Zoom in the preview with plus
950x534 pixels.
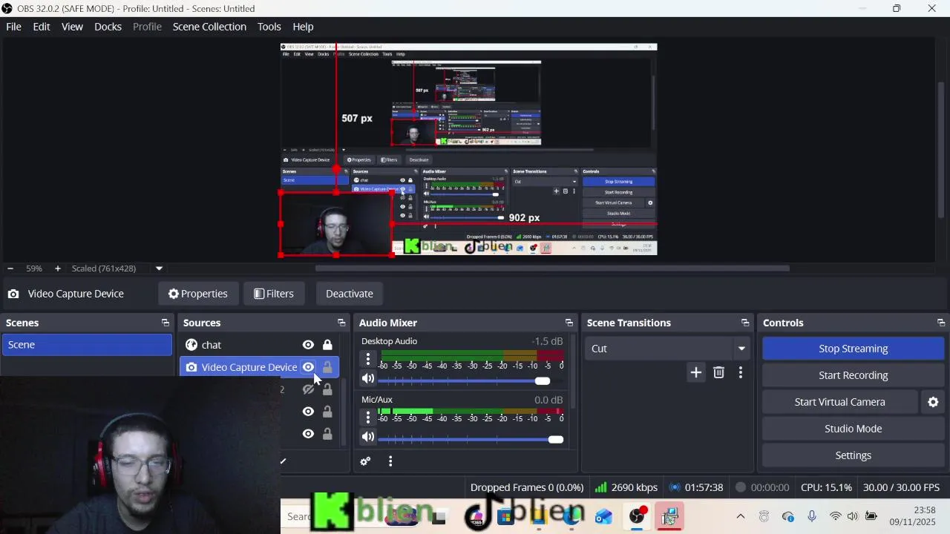pos(57,268)
